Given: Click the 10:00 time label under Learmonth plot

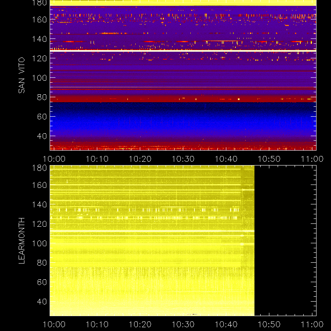Looking at the screenshot, I should pyautogui.click(x=54, y=324).
